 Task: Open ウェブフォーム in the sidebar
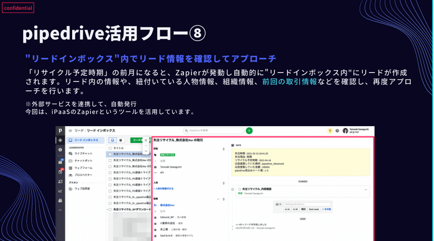point(84,168)
